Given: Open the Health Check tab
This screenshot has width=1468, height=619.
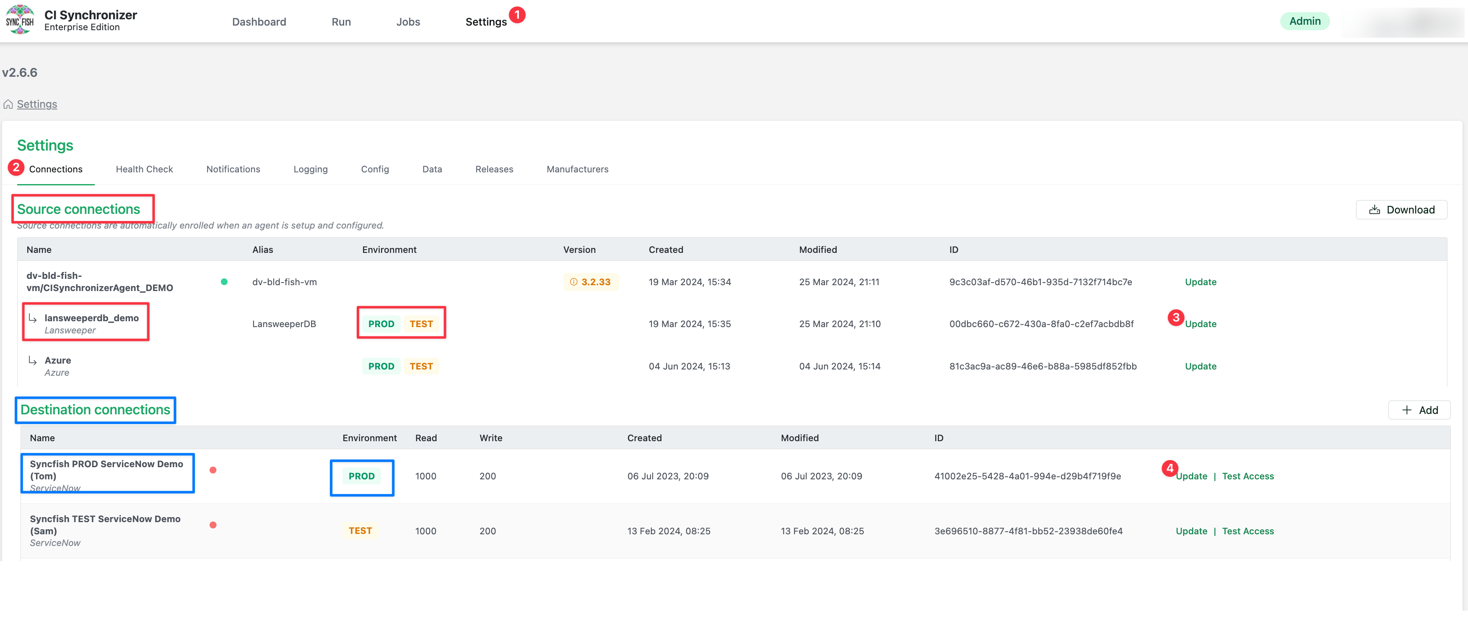Looking at the screenshot, I should (x=144, y=169).
